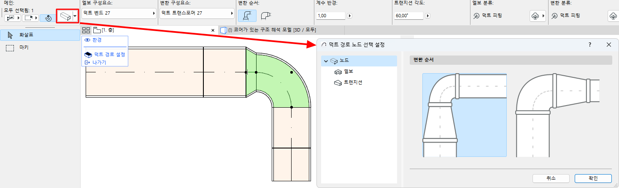Open duct node settings tool icon

(x=65, y=17)
